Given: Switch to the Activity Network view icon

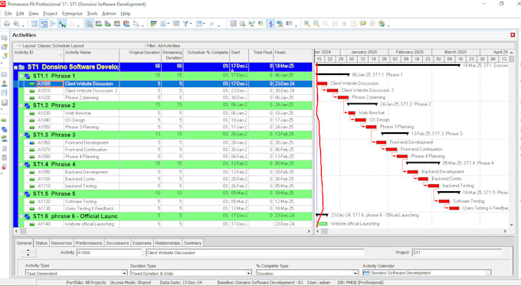Looking at the screenshot, I should click(x=53, y=24).
